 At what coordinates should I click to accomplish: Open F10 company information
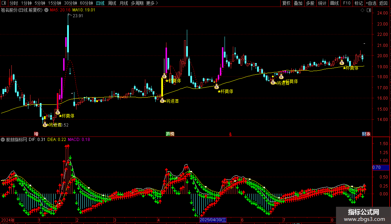(x=347, y=3)
